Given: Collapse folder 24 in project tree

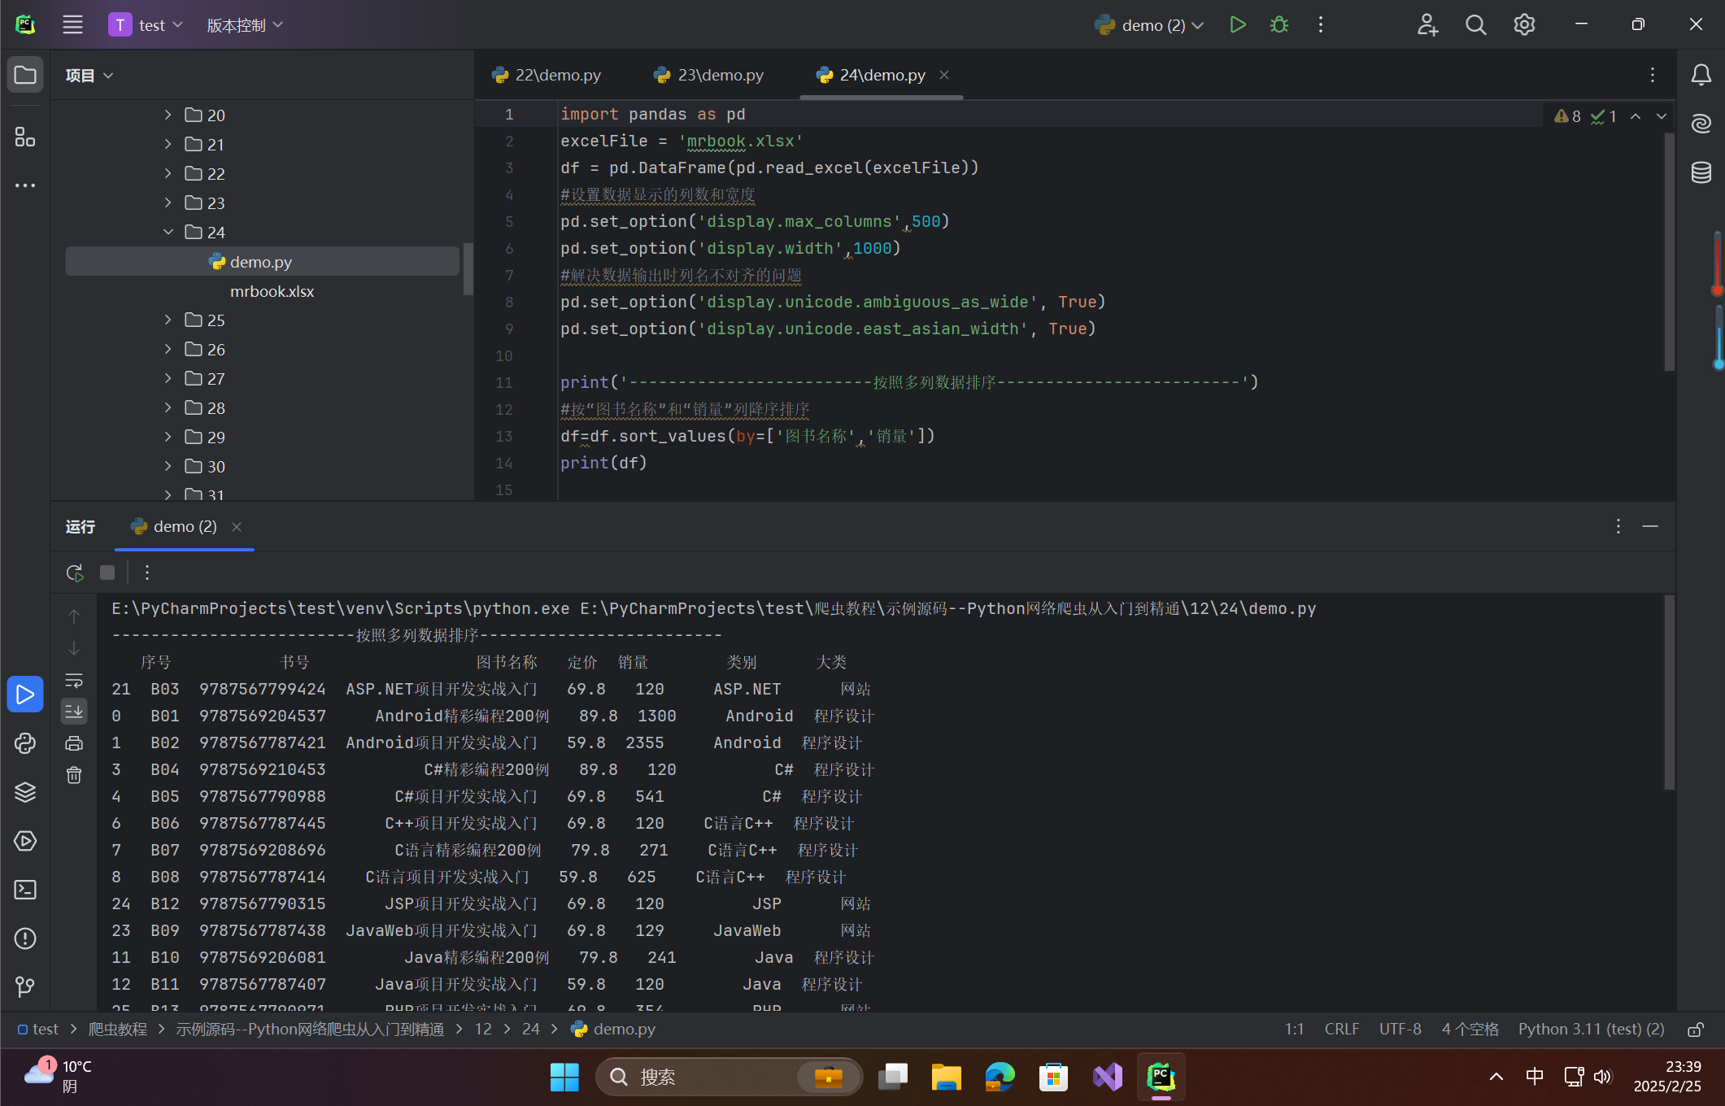Looking at the screenshot, I should point(168,232).
